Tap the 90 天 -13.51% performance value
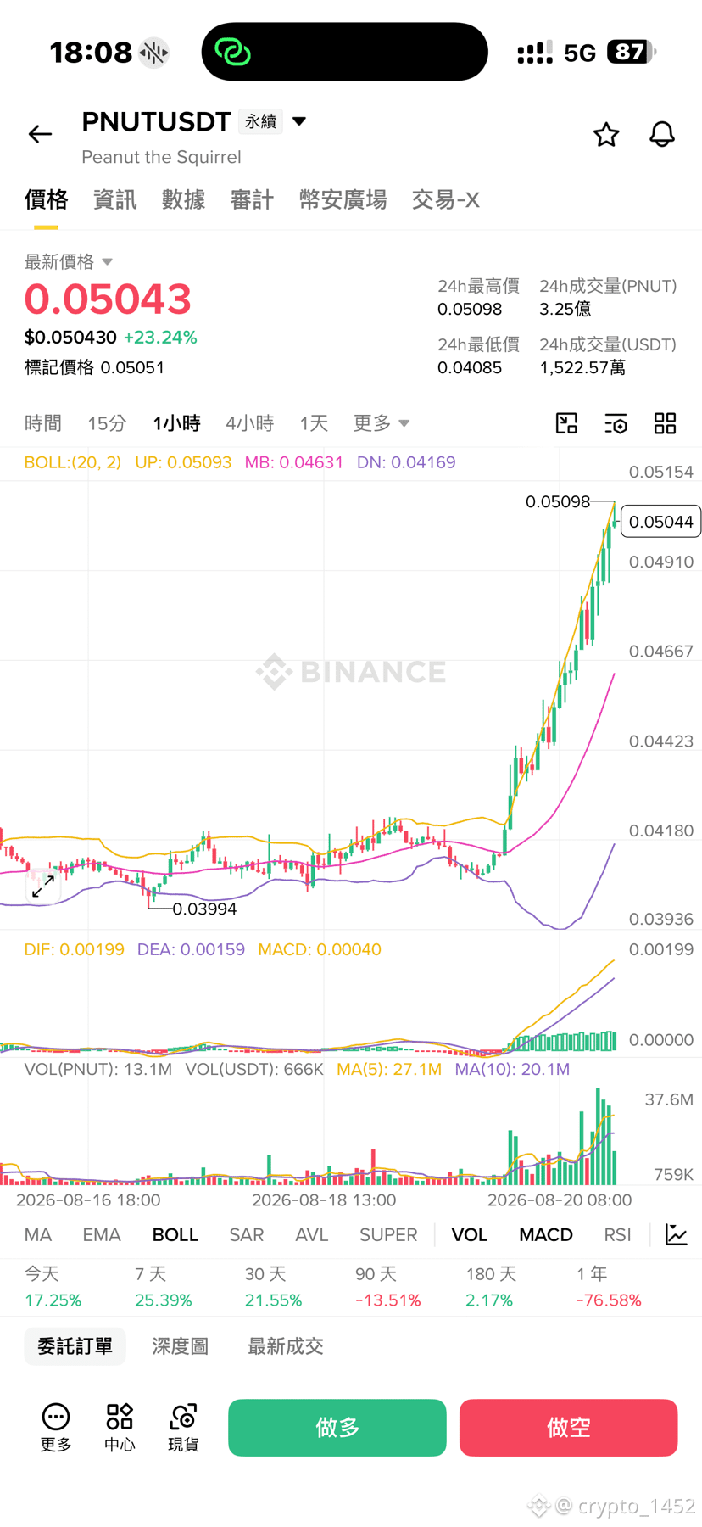This screenshot has width=702, height=1527. pyautogui.click(x=387, y=1288)
